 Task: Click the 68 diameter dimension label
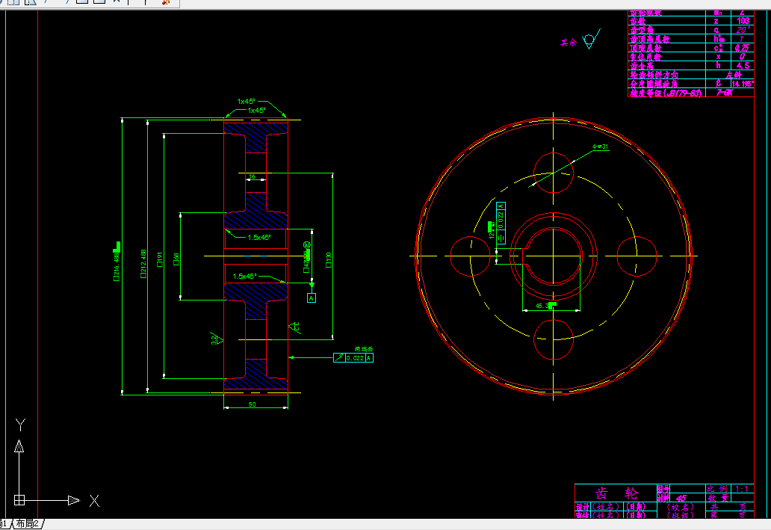176,259
